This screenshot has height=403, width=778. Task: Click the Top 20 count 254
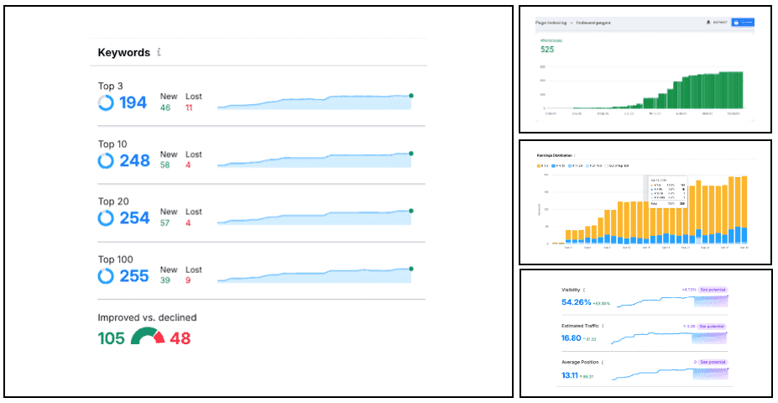pyautogui.click(x=134, y=218)
